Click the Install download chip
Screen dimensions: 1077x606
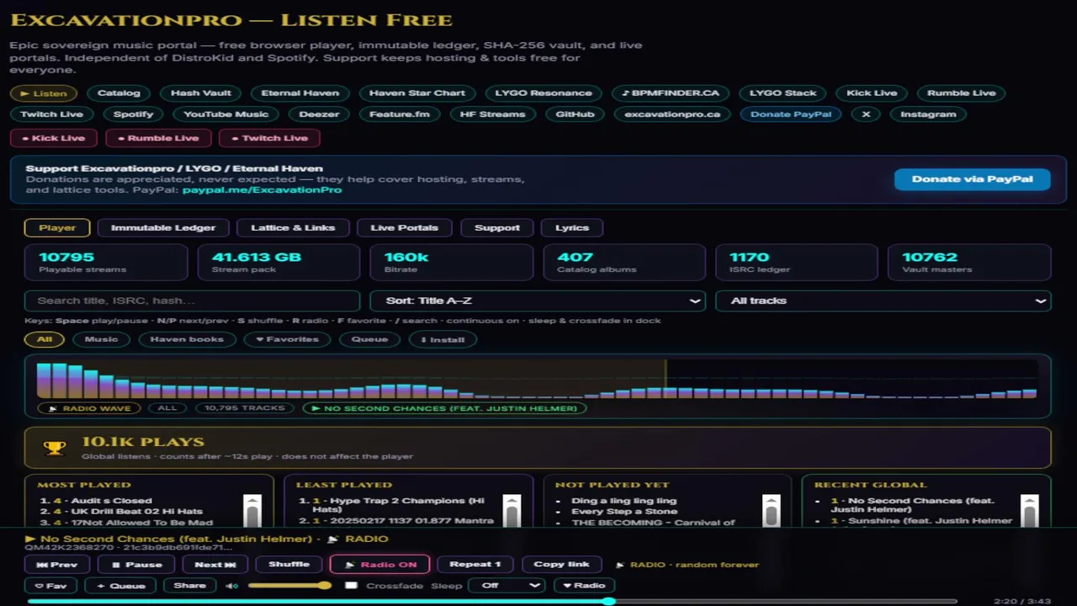443,340
